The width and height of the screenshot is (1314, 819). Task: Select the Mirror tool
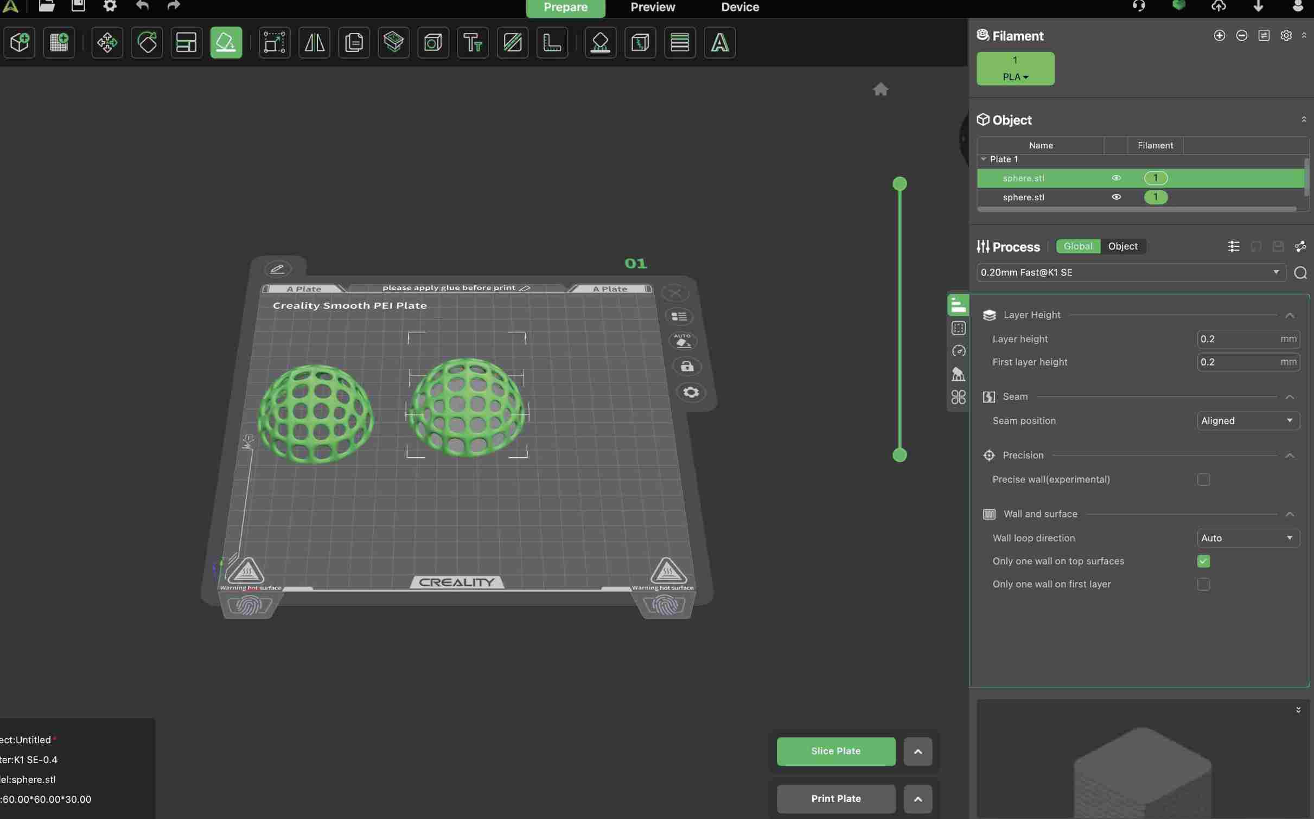[x=315, y=42]
